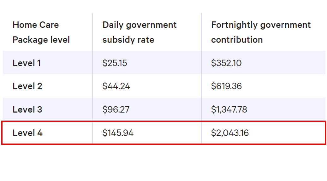Click the $1,347.78 fortnightly contribution cell
This screenshot has height=181, width=327.
coord(229,110)
